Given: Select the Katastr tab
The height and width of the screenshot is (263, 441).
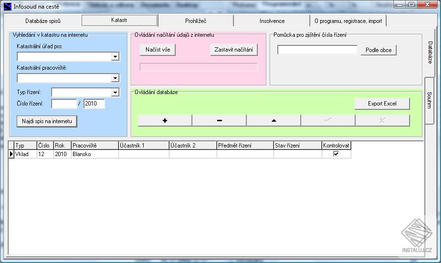Looking at the screenshot, I should pos(119,20).
